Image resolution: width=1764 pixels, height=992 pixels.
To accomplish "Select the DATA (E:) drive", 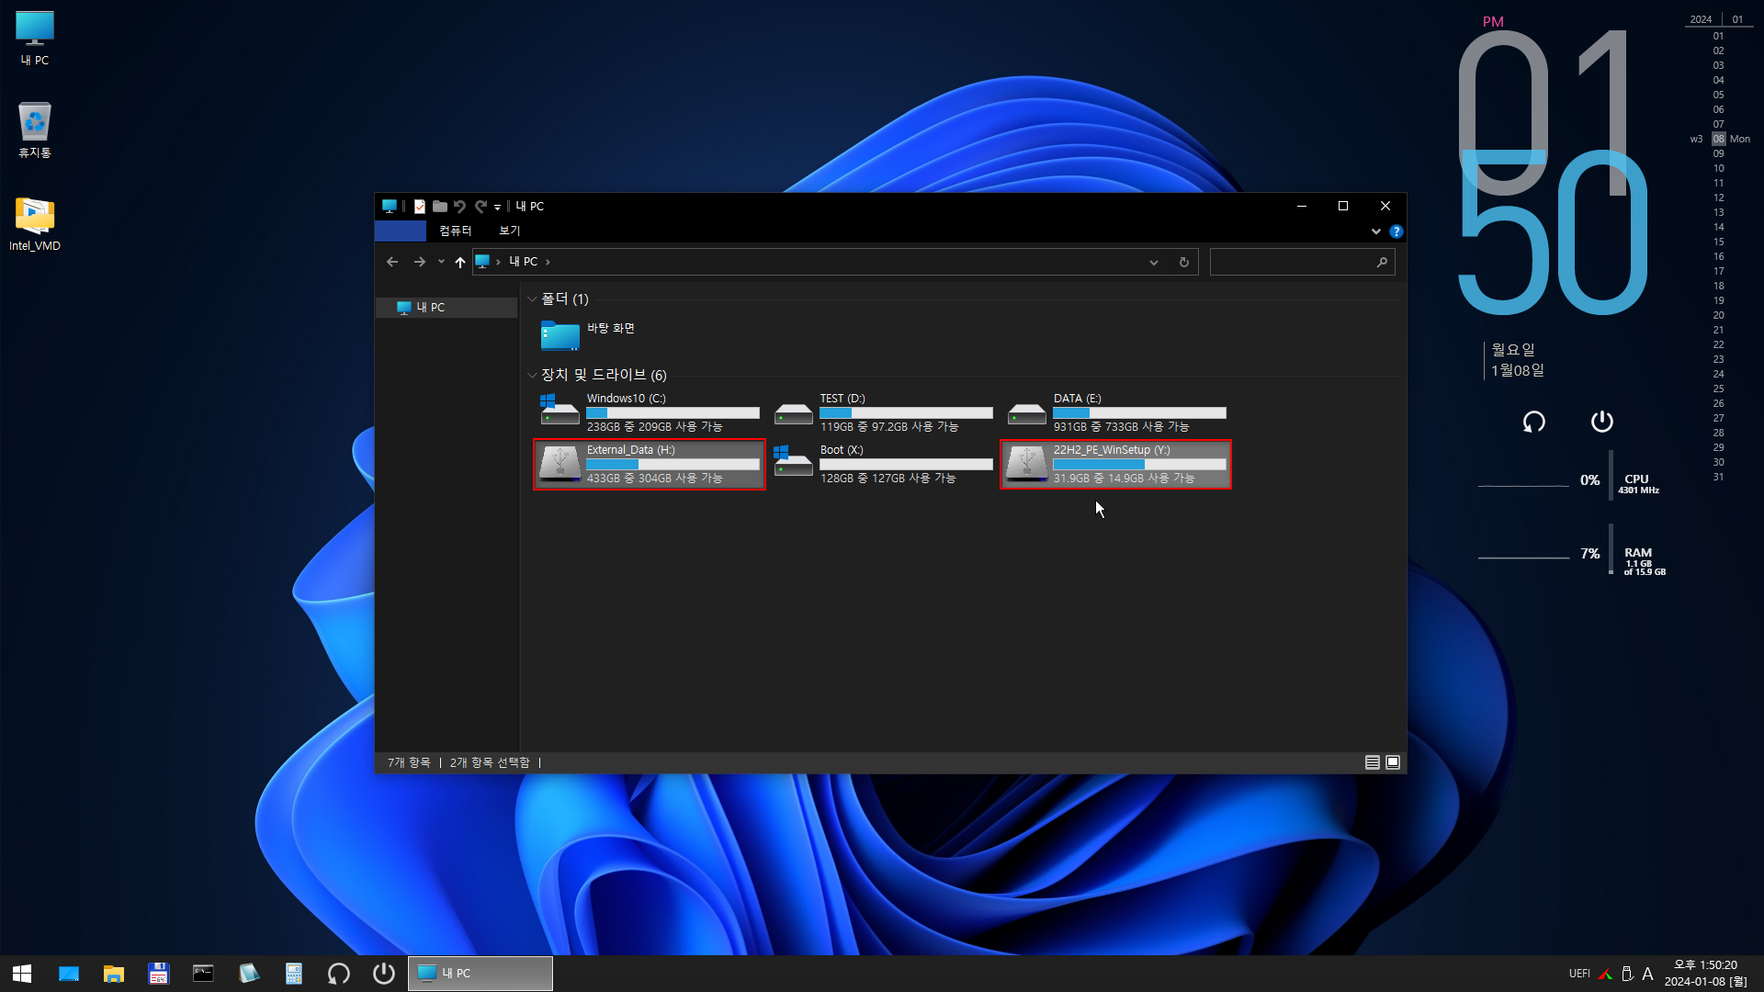I will (1116, 412).
